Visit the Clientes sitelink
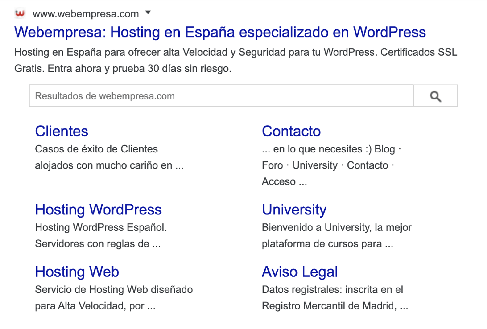This screenshot has width=487, height=329. tap(61, 131)
